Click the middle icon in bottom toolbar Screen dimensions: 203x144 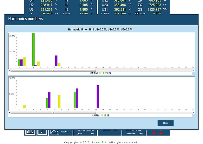pyautogui.click(x=42, y=132)
